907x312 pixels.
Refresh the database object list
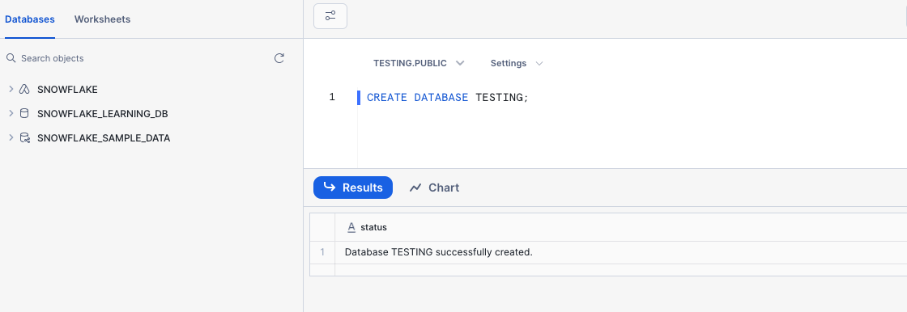click(279, 57)
